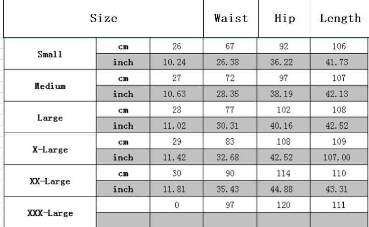
Task: Select the Length header cell
Action: [340, 18]
